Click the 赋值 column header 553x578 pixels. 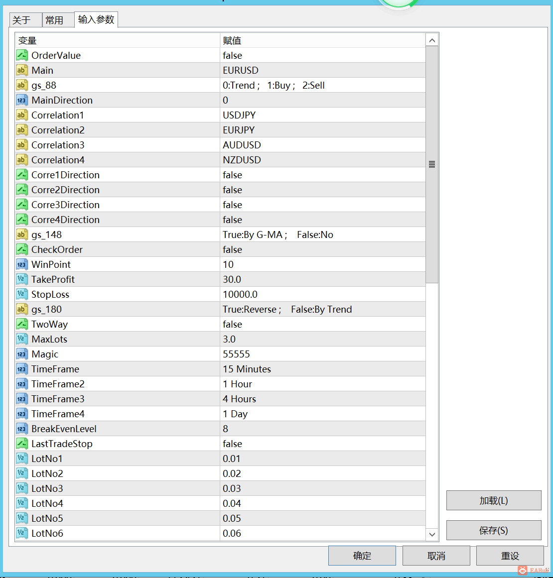(322, 40)
